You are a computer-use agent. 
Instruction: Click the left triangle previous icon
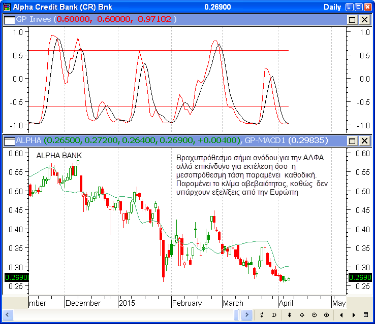(341, 315)
